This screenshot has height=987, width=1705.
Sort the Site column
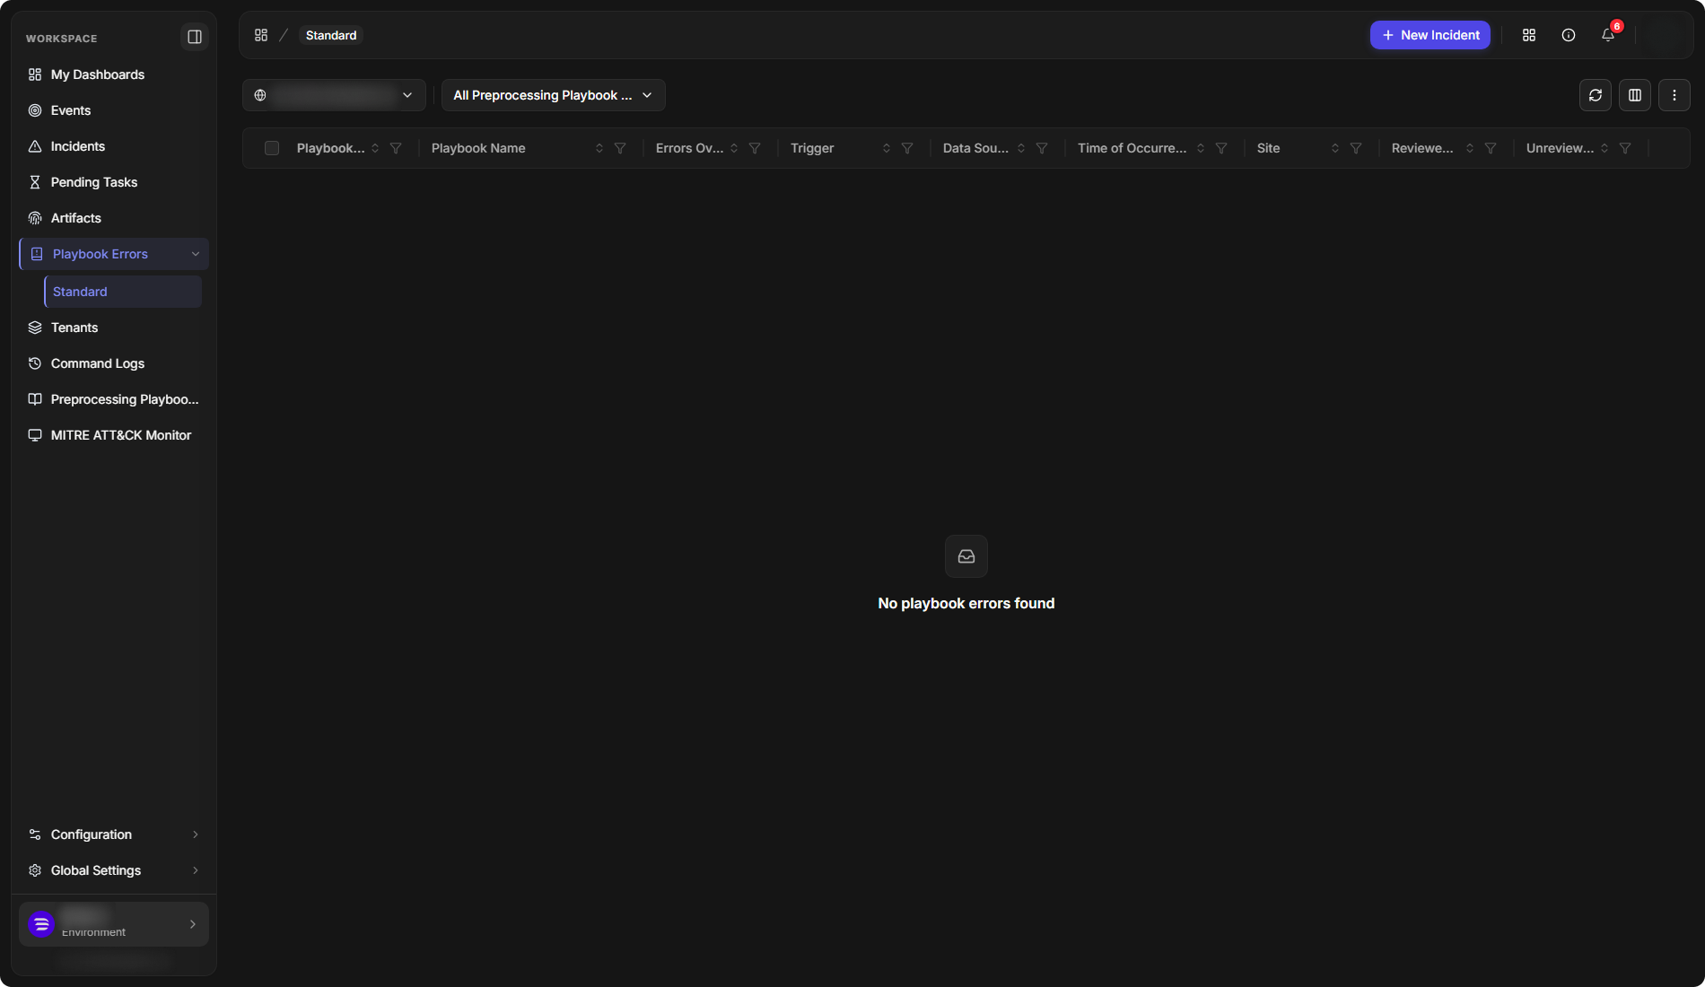(x=1335, y=148)
